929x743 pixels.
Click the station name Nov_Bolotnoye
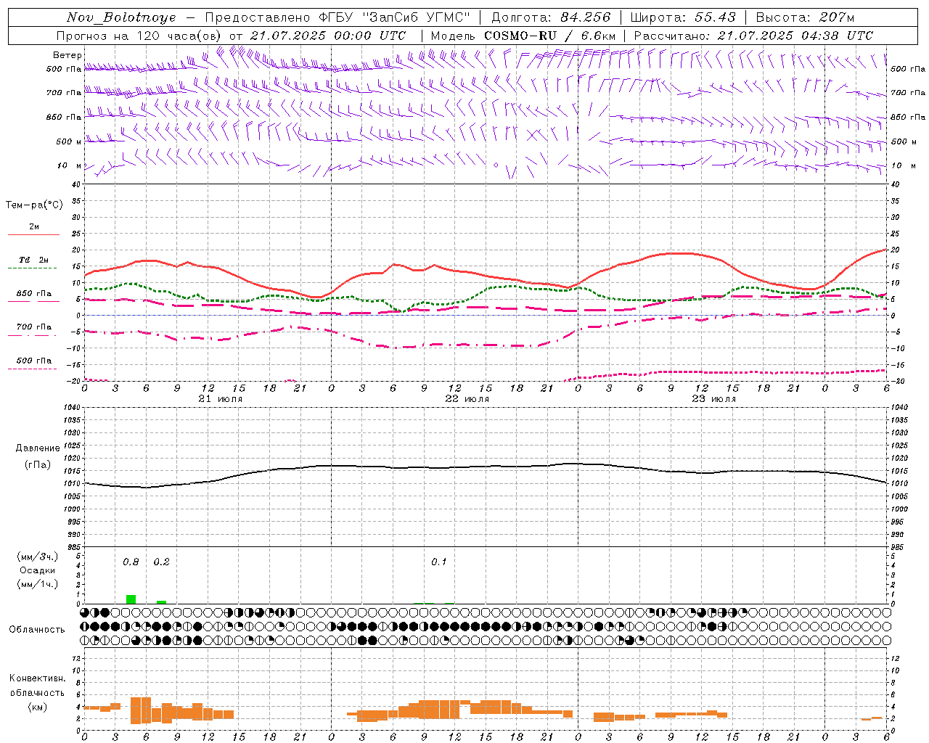click(x=121, y=17)
